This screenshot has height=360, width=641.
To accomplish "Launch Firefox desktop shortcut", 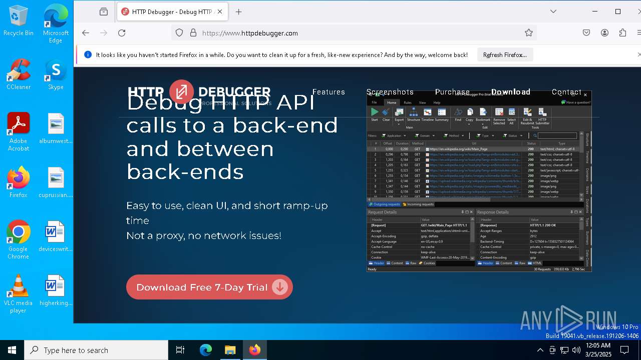I will pyautogui.click(x=19, y=182).
